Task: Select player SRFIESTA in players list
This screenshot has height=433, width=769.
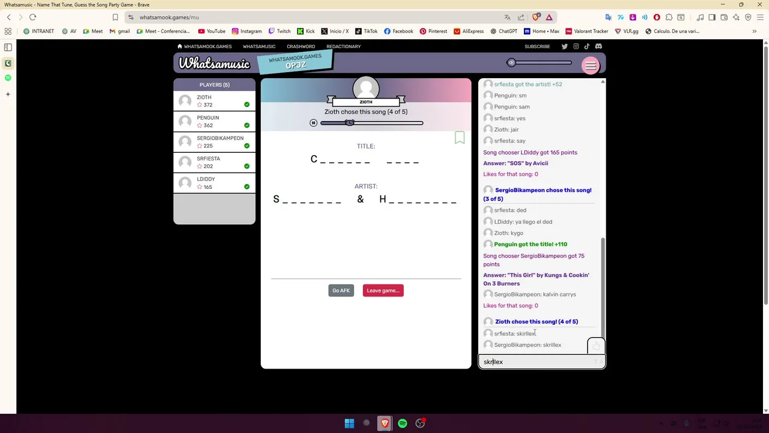Action: 214,162
